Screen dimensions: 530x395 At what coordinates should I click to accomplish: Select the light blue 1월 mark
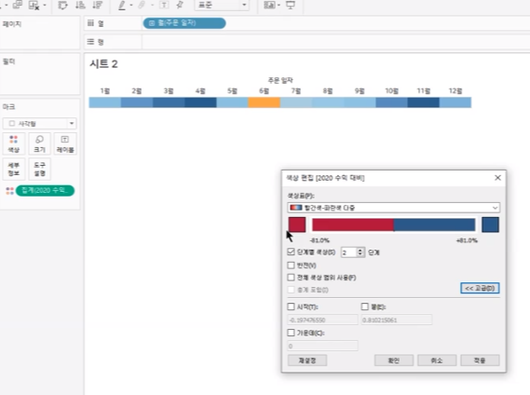pos(104,102)
